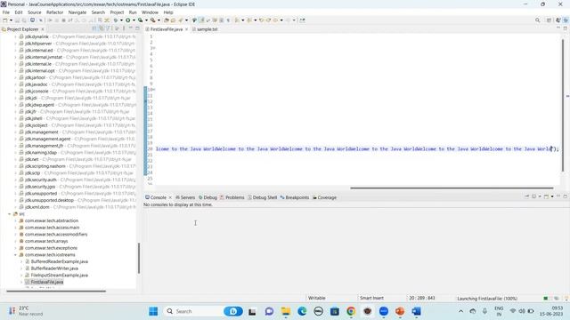This screenshot has width=570, height=320.
Task: Open the External Tools dropdown arrow
Action: pyautogui.click(x=159, y=20)
